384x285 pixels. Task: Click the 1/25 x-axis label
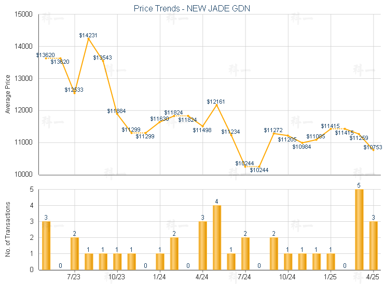330,277
